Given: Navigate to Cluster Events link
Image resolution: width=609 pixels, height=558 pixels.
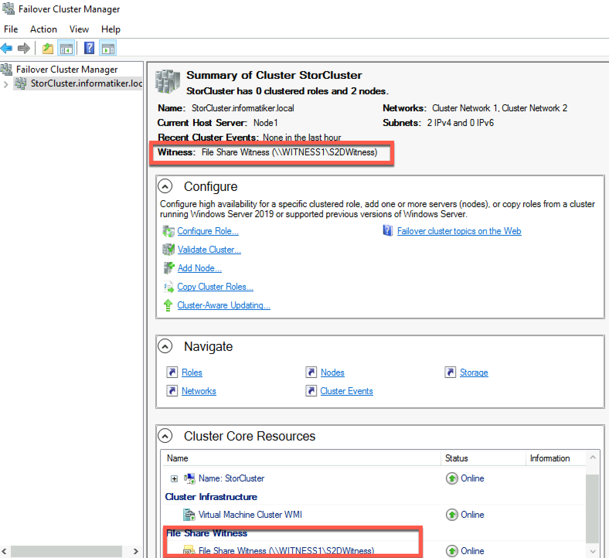Looking at the screenshot, I should (347, 391).
